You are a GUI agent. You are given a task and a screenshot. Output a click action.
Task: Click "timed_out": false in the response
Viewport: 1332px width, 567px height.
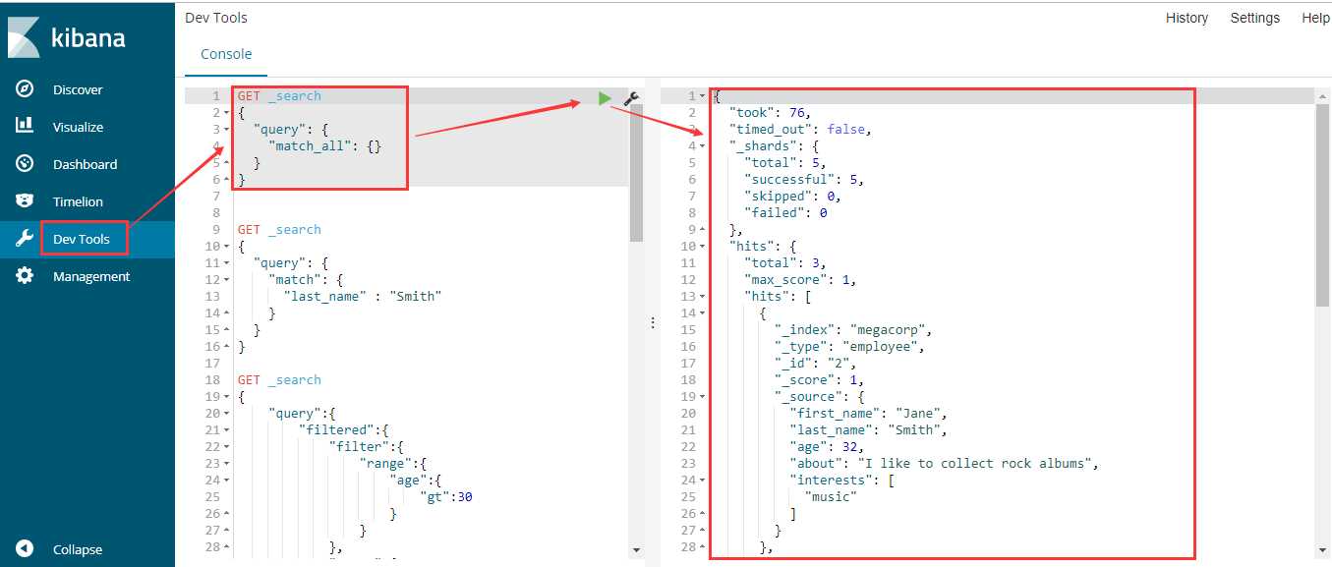pos(800,130)
